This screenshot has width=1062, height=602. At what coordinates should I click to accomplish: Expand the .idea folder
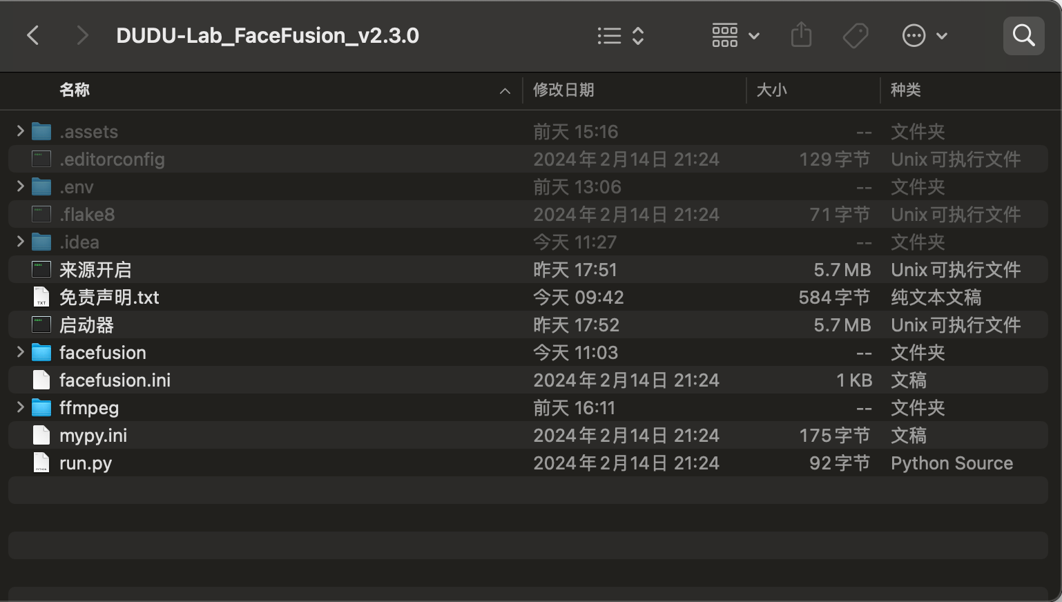pyautogui.click(x=20, y=241)
